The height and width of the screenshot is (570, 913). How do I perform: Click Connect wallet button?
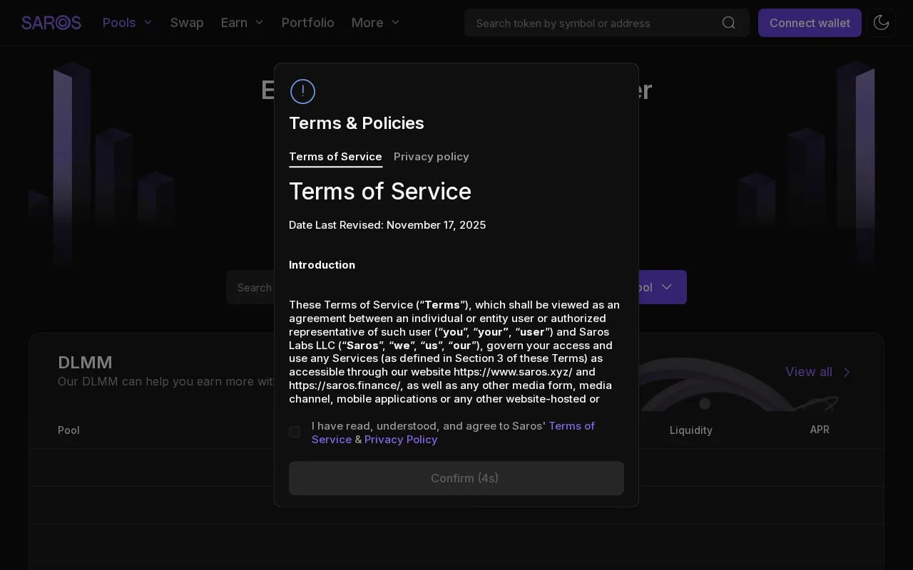810,23
